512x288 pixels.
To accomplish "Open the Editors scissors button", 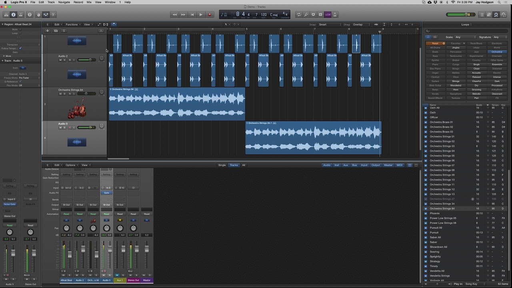I will [x=53, y=15].
